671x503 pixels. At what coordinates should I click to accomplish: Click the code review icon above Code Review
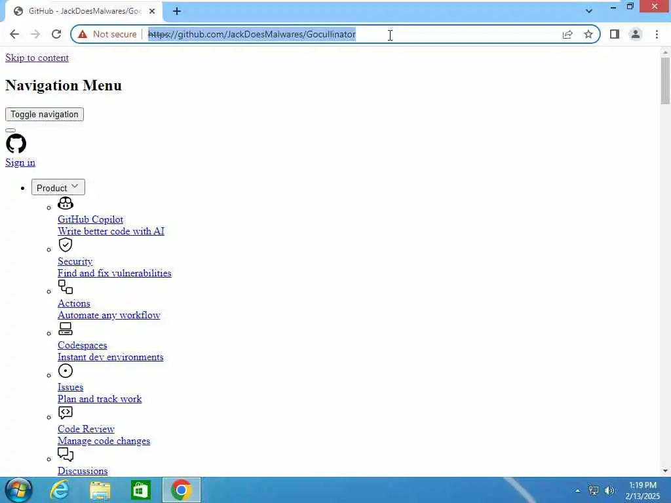[x=66, y=413]
